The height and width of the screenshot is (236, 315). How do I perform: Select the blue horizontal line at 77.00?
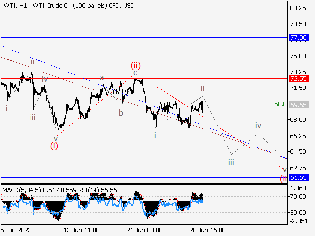tap(144, 37)
